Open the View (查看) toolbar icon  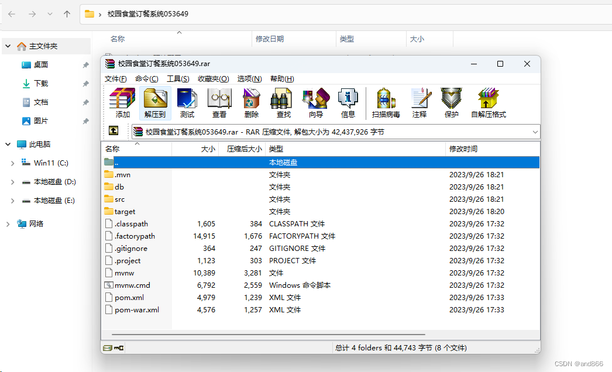(x=219, y=103)
